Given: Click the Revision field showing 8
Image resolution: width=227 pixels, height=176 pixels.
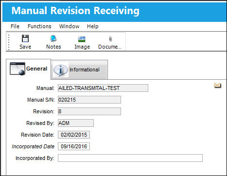Looking at the screenshot, I should [89, 111].
